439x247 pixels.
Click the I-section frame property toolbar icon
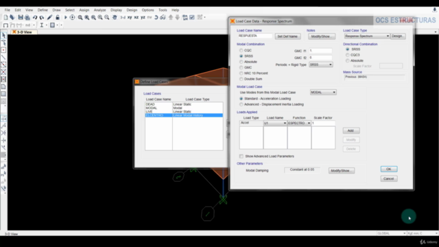click(41, 25)
